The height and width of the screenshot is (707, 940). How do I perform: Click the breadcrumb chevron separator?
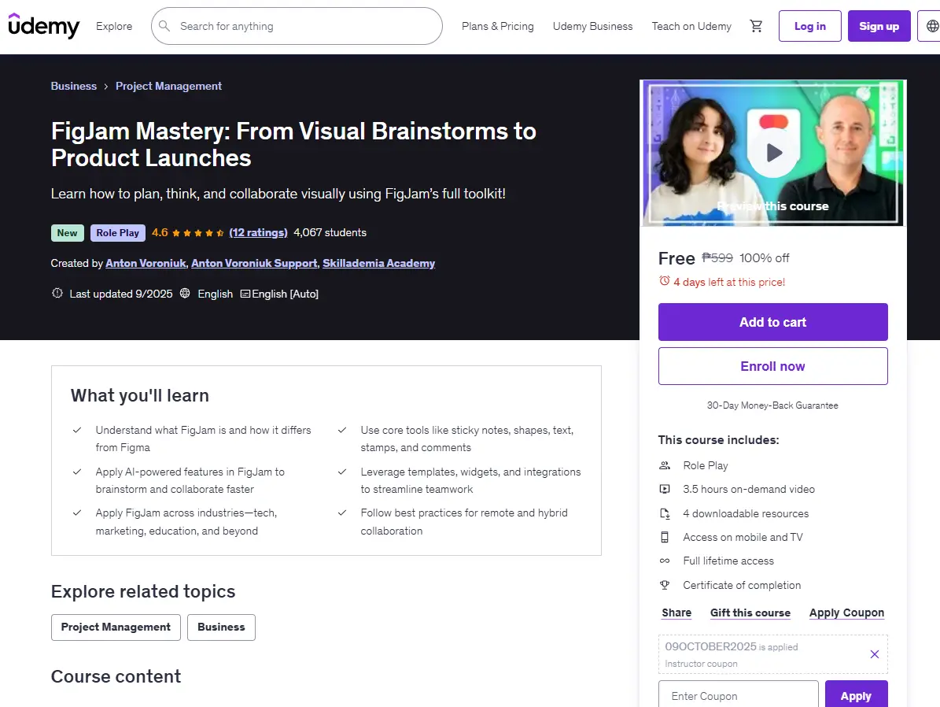[x=106, y=87]
